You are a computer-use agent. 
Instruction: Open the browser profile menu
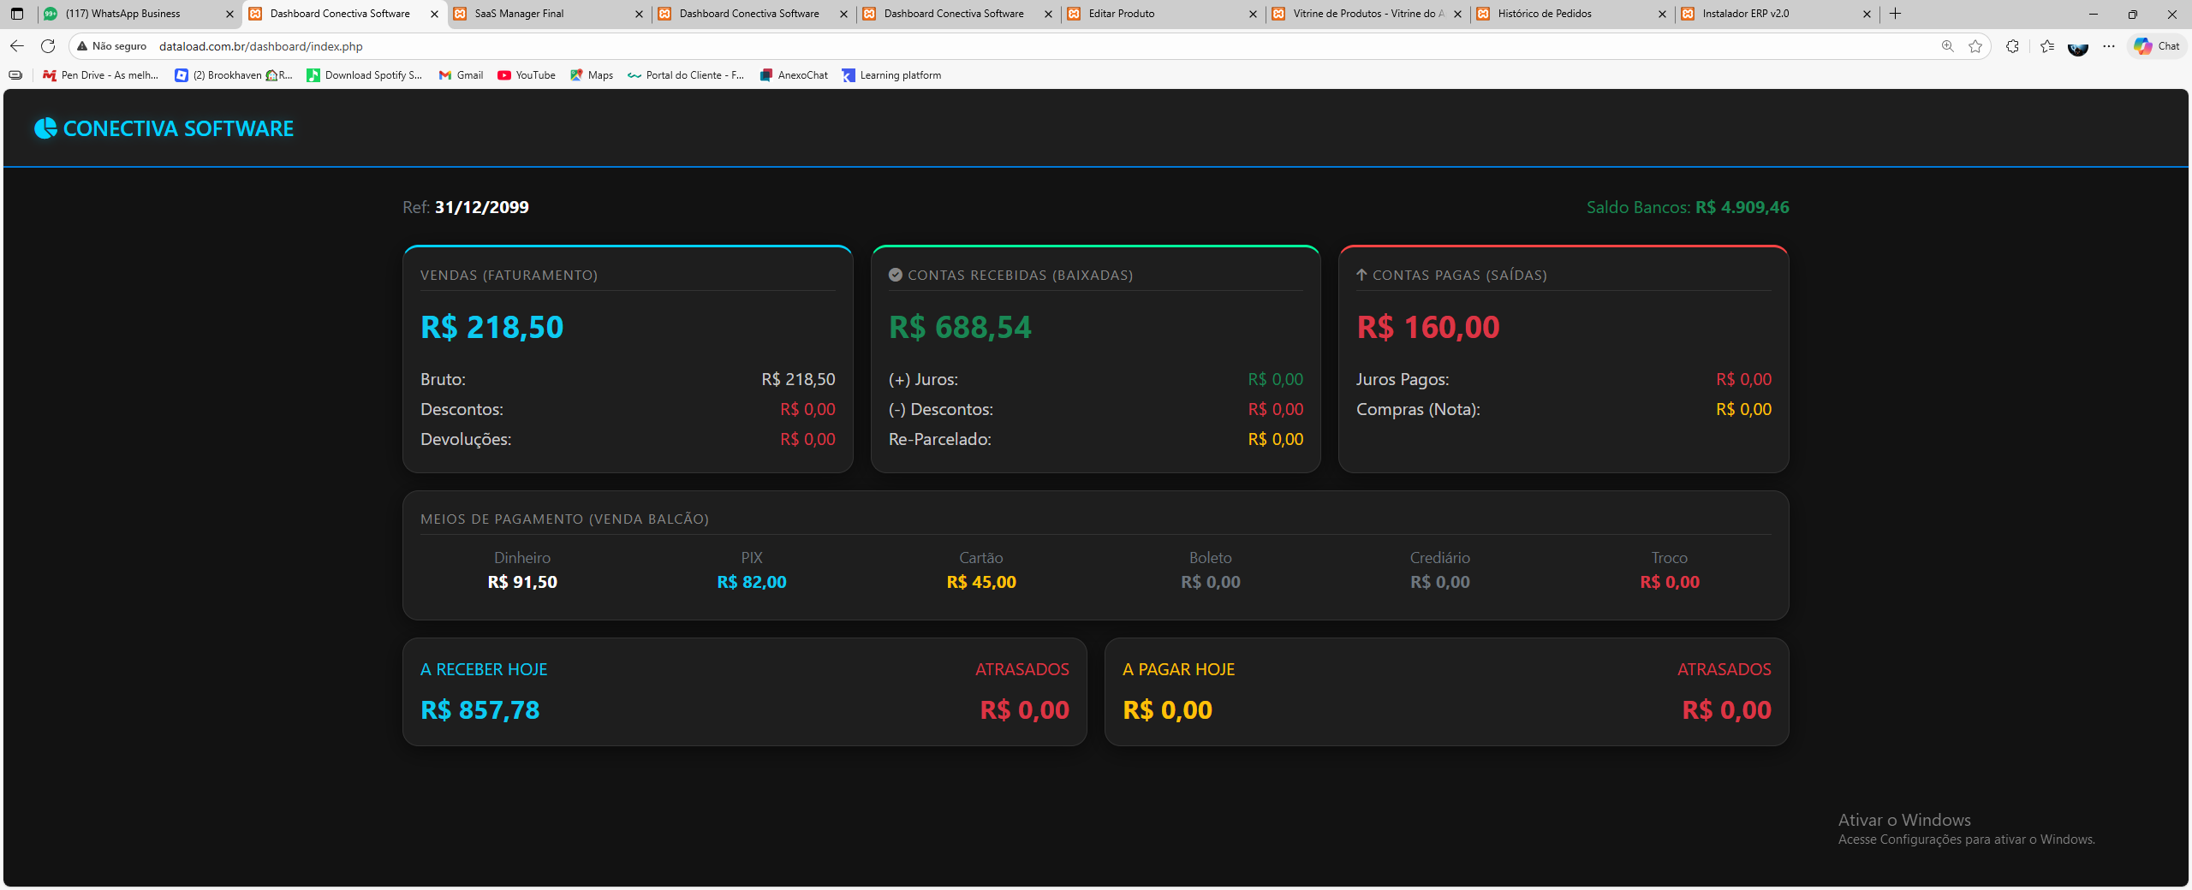[x=2079, y=46]
